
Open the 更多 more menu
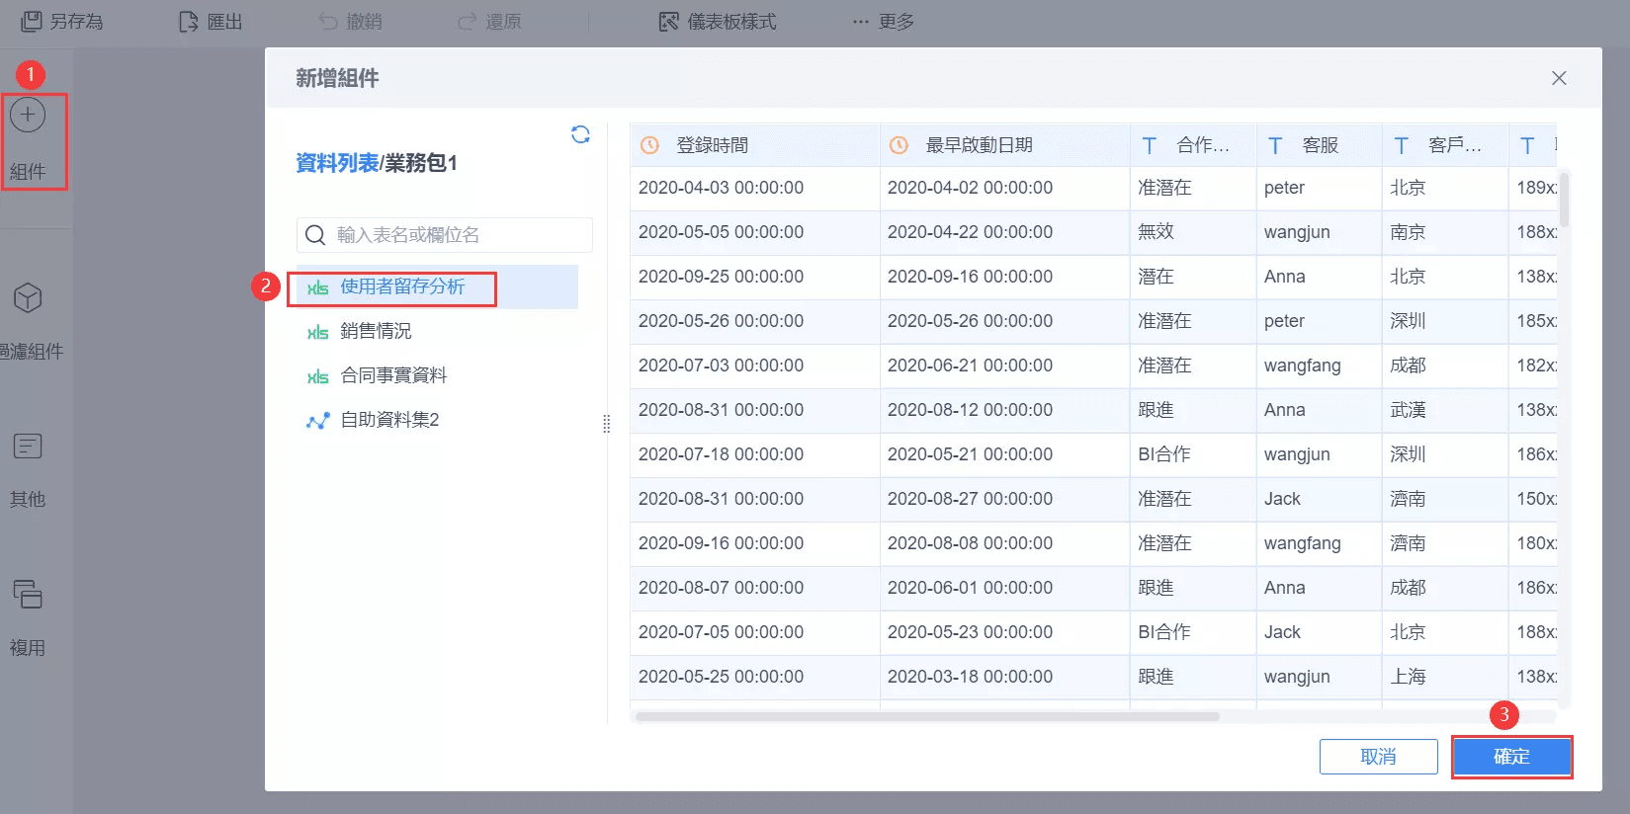point(884,21)
